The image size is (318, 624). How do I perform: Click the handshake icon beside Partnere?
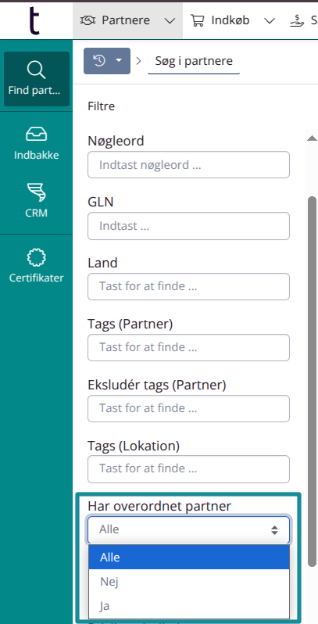[87, 20]
